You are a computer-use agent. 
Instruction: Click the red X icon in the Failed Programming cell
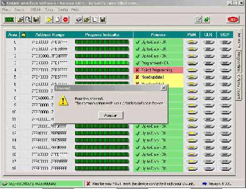[x=137, y=70]
